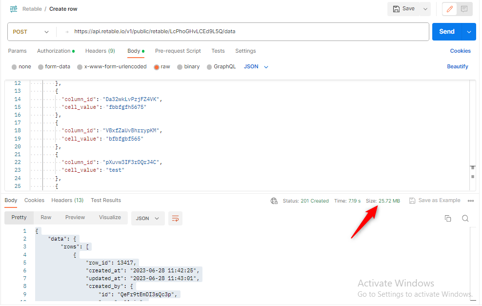Viewport: 482px width, 306px height.
Task: Open the Authorization tab
Action: (56, 51)
